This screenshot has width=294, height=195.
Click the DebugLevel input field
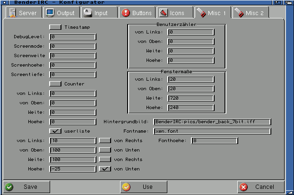[73, 37]
